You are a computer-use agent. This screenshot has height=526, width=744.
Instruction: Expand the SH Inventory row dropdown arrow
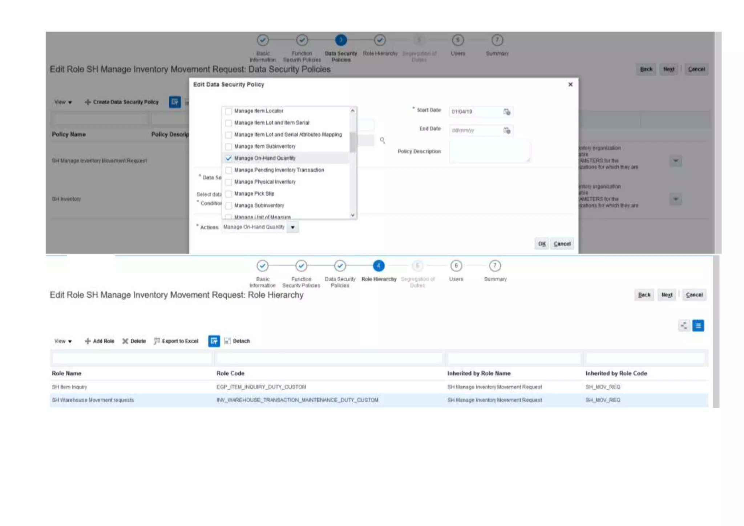click(675, 199)
